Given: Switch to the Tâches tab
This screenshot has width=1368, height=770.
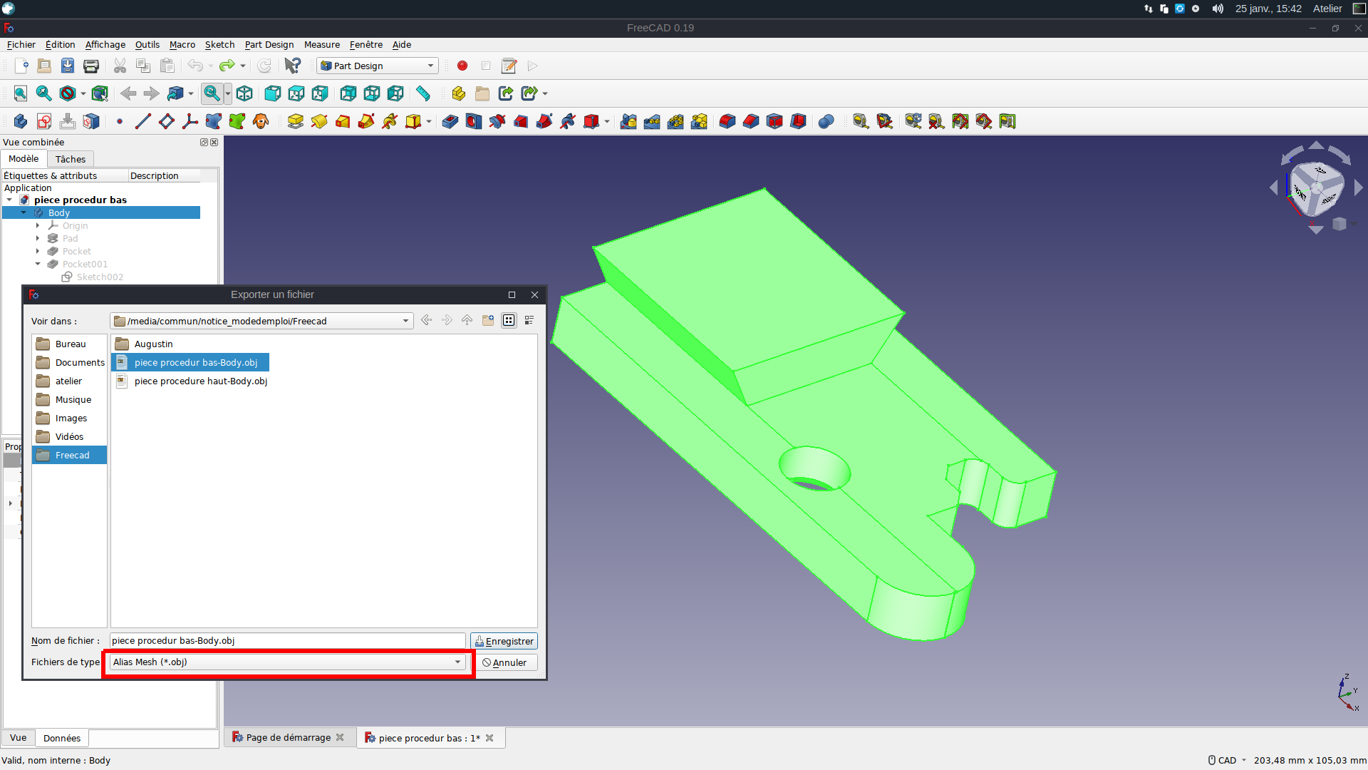Looking at the screenshot, I should [71, 159].
